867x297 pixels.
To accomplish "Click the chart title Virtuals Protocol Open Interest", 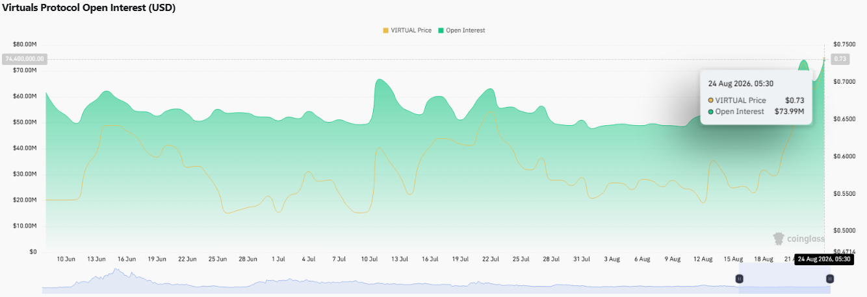I will [89, 8].
